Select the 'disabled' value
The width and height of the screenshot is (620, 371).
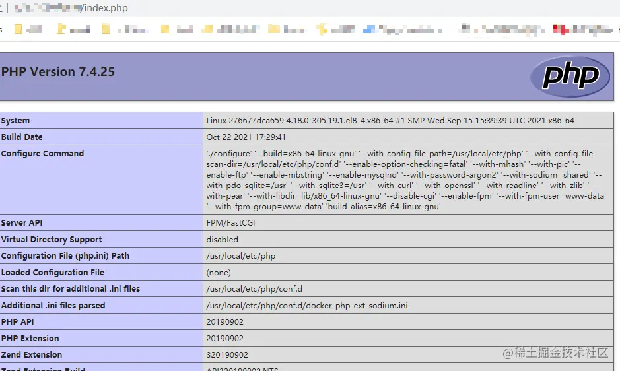(x=223, y=239)
